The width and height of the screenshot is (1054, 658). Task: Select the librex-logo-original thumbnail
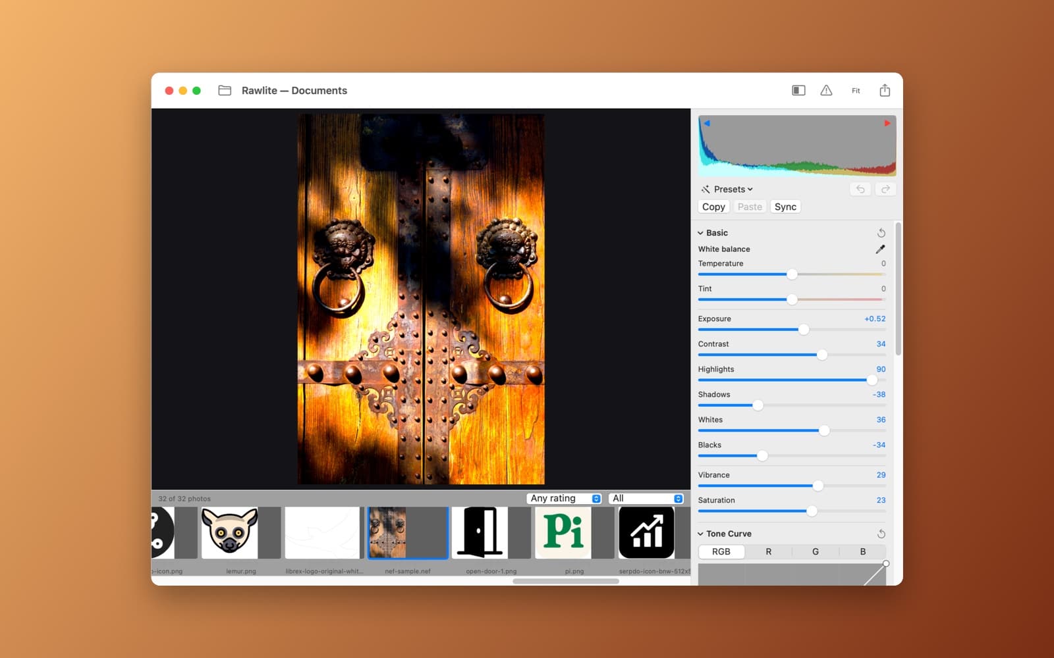324,533
